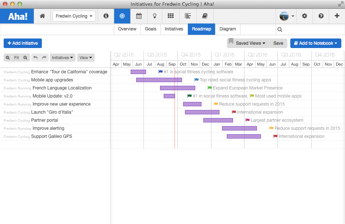Zoom in on the roadmap timeline
345x224 pixels.
pos(8,58)
